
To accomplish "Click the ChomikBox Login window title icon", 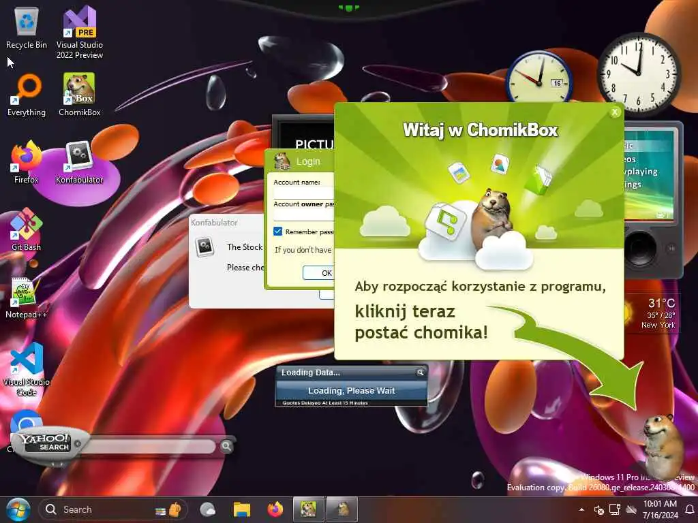I will pyautogui.click(x=282, y=161).
